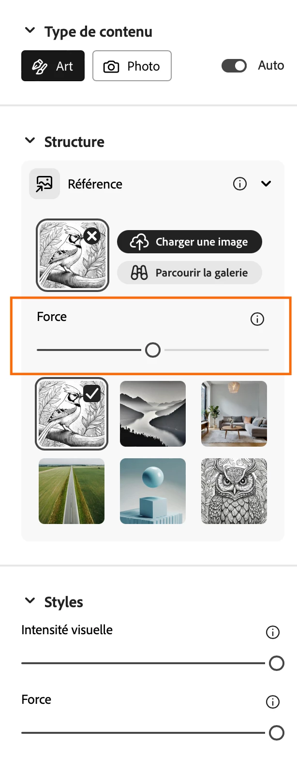The image size is (297, 757).
Task: Select the owl illustration thumbnail
Action: tap(234, 491)
